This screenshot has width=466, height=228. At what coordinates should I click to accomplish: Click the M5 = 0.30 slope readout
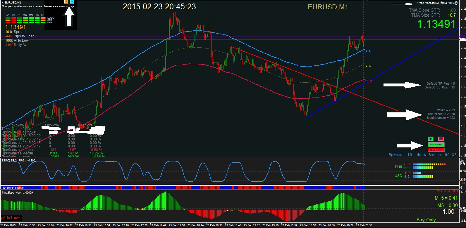click(448, 206)
